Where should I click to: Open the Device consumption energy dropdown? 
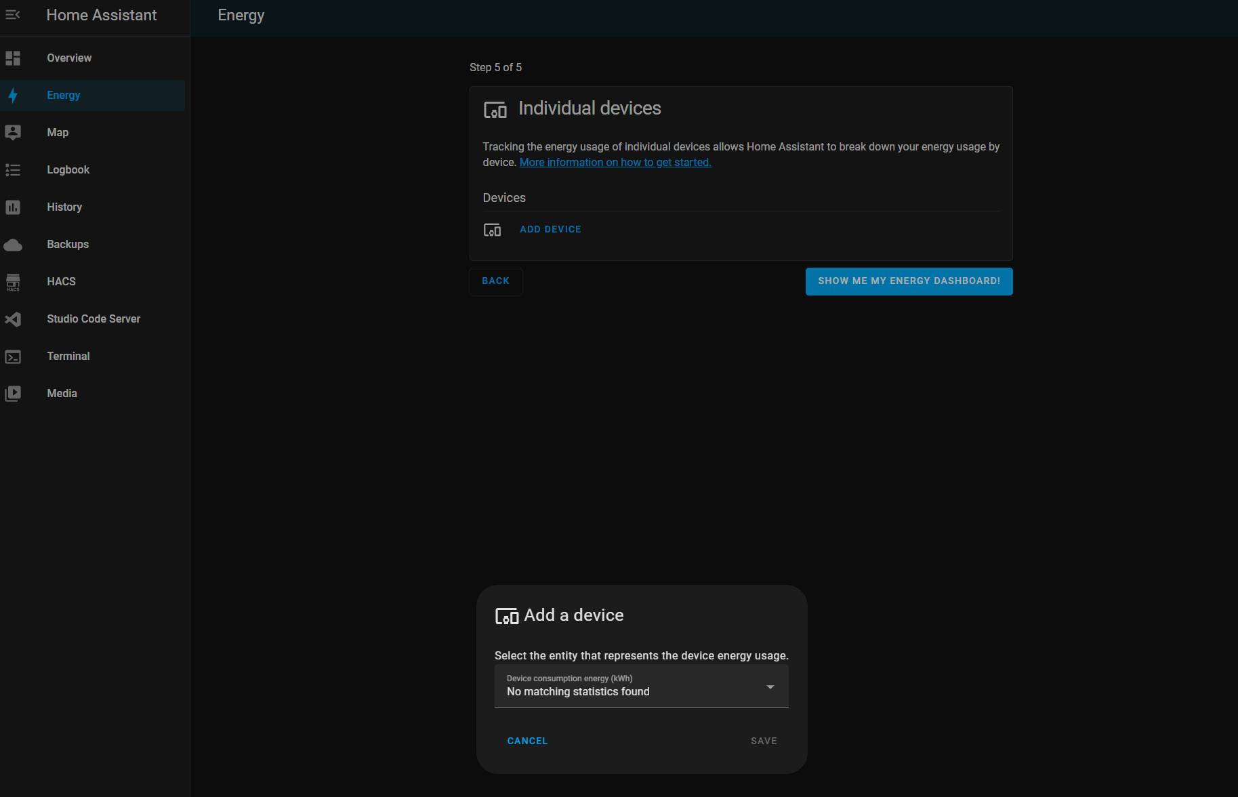pyautogui.click(x=641, y=686)
